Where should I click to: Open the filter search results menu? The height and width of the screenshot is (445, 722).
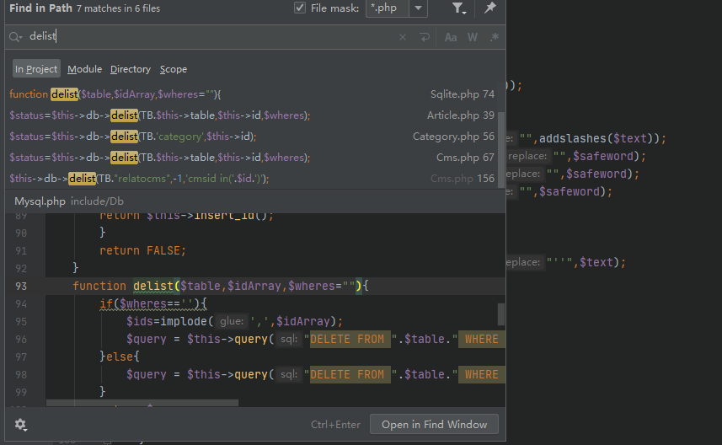point(457,8)
